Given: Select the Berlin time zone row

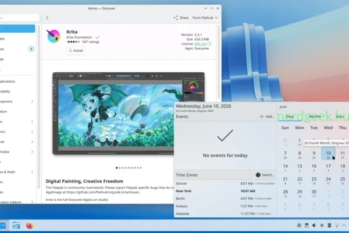Looking at the screenshot, I should click(x=225, y=199).
